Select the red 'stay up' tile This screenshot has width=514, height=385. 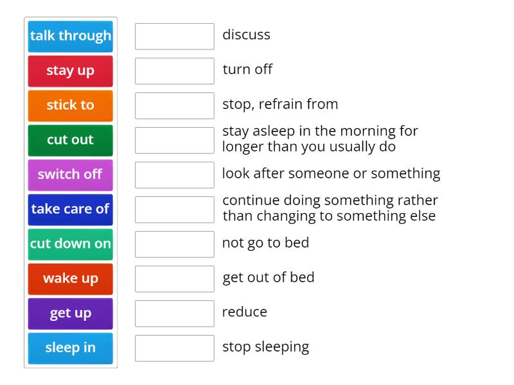click(71, 71)
